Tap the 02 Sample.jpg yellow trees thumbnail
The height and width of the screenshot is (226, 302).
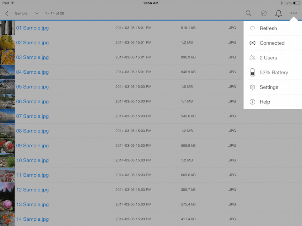[7, 43]
